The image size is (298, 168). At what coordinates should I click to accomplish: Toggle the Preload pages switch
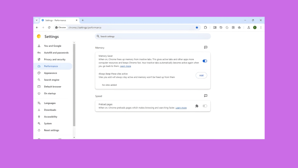click(205, 106)
